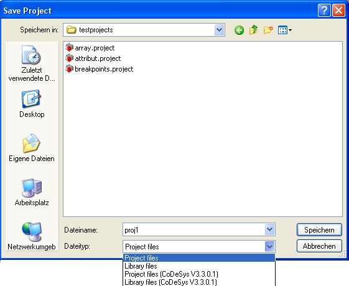Go to Arbeitsplatz location
Image resolution: width=349 pixels, height=286 pixels.
click(x=32, y=192)
